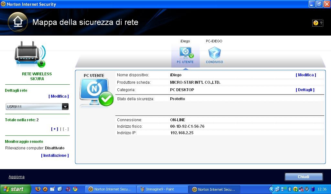Launch Firefox from the quick launch bar
The width and height of the screenshot is (331, 194).
pos(38,189)
